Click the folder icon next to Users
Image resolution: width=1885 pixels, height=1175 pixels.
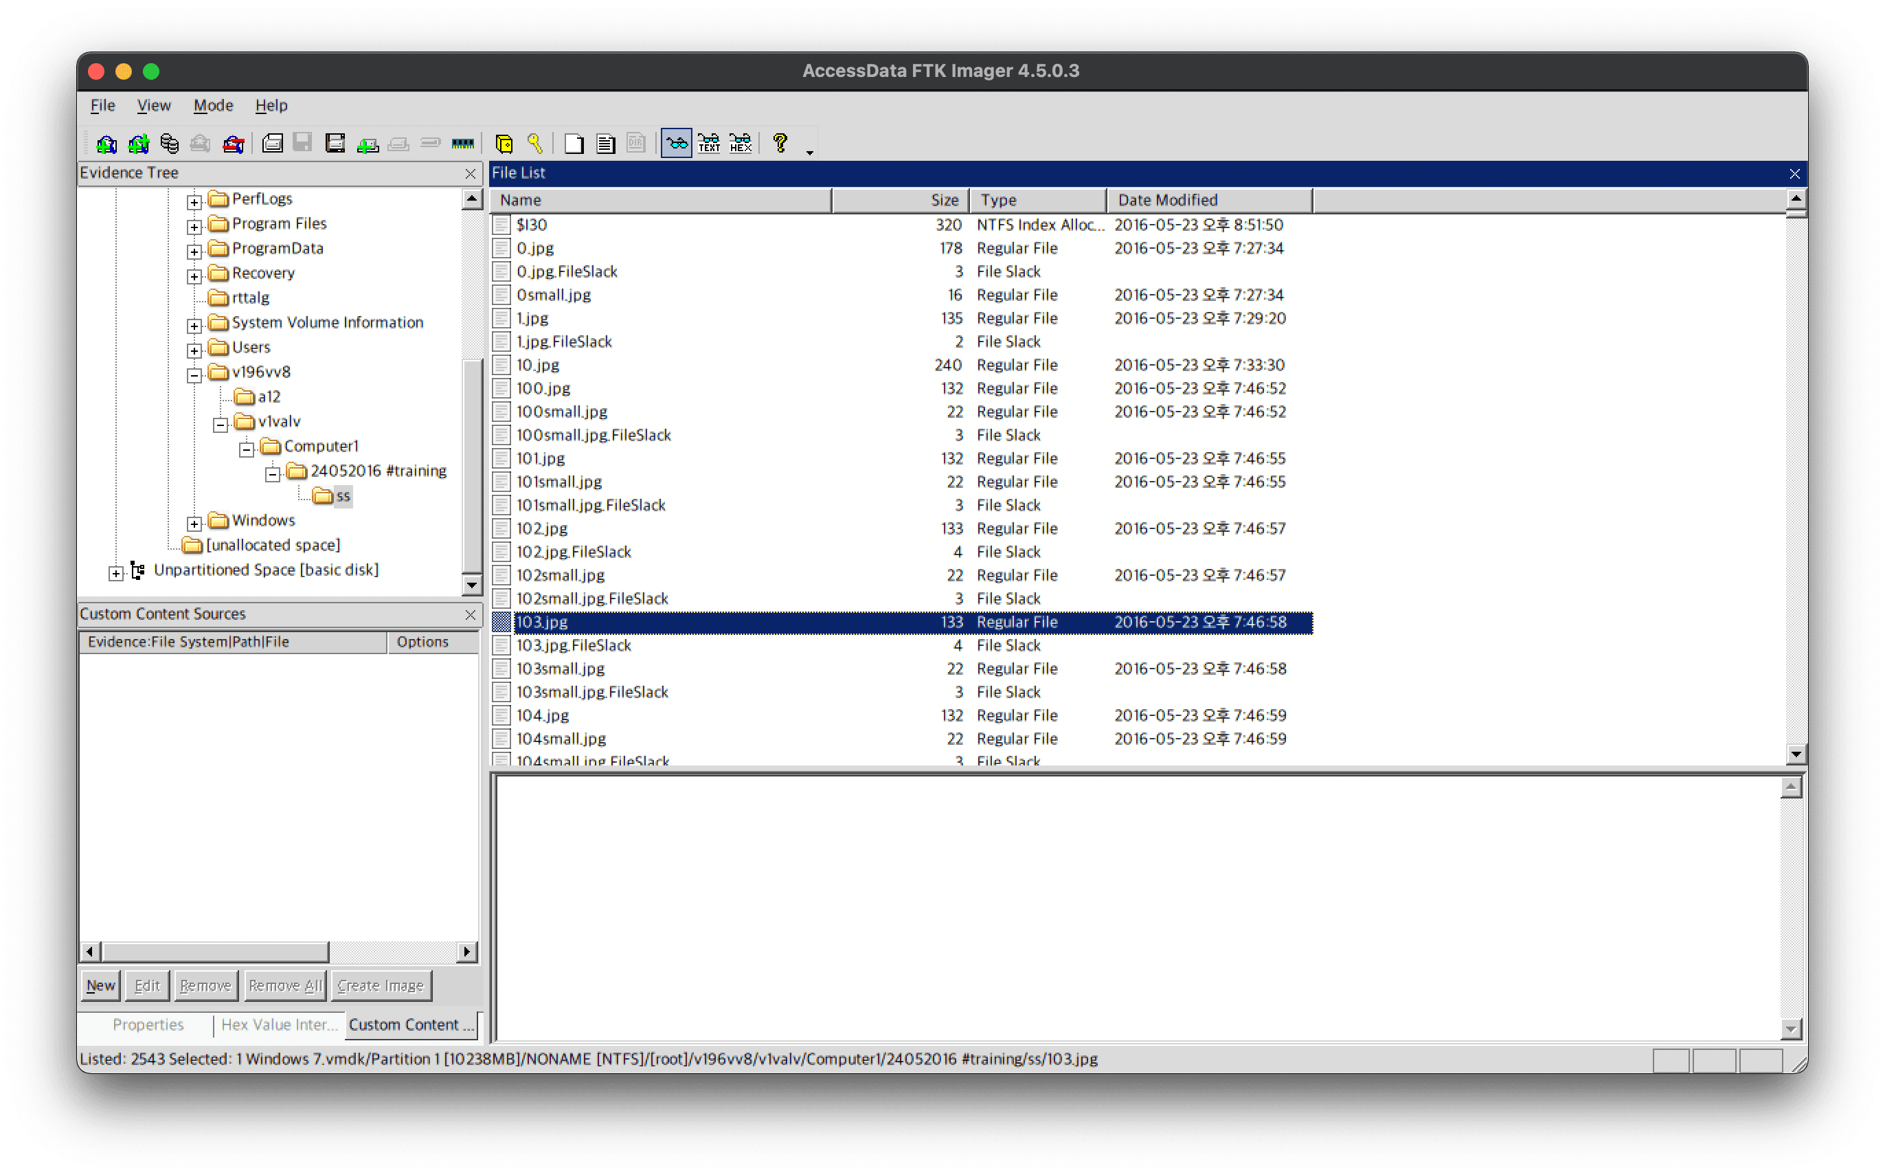pyautogui.click(x=218, y=348)
